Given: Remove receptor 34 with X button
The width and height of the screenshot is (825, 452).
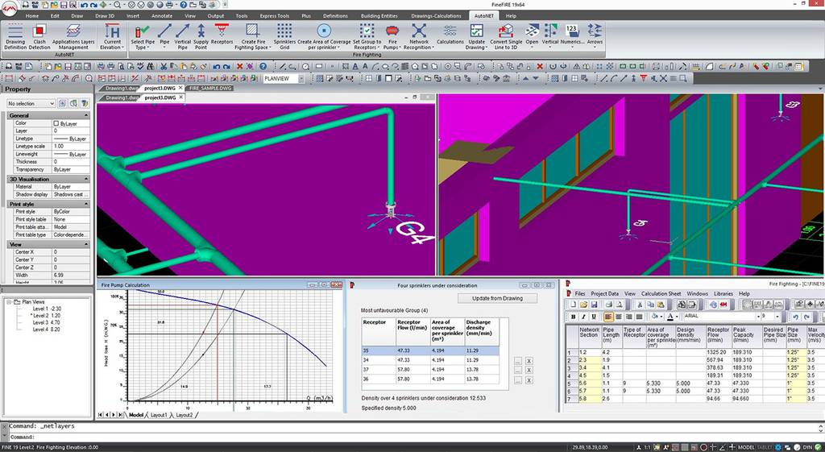Looking at the screenshot, I should click(529, 360).
